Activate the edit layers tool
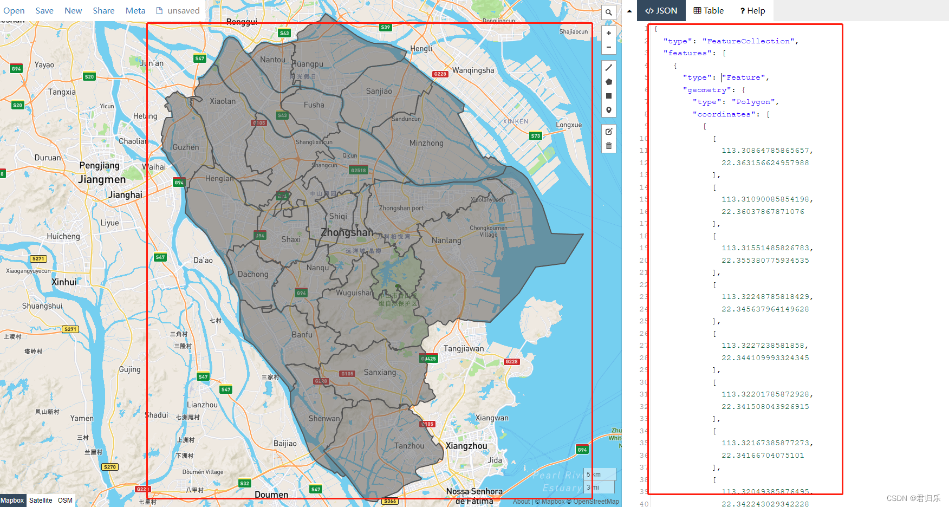The image size is (949, 507). tap(609, 132)
